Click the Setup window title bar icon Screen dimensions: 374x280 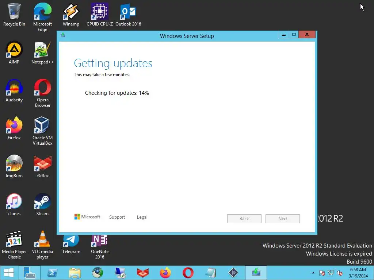[63, 35]
